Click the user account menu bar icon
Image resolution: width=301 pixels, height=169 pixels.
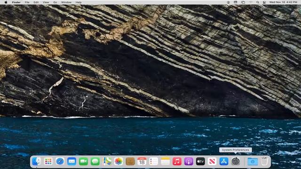[x=228, y=2]
